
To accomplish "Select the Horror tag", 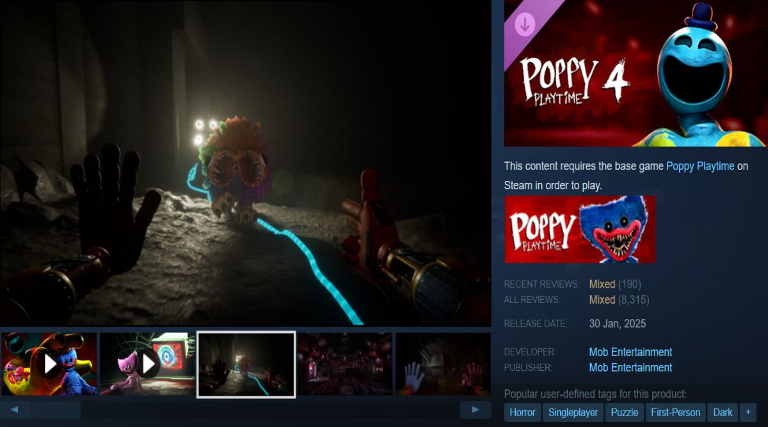I will coord(522,412).
